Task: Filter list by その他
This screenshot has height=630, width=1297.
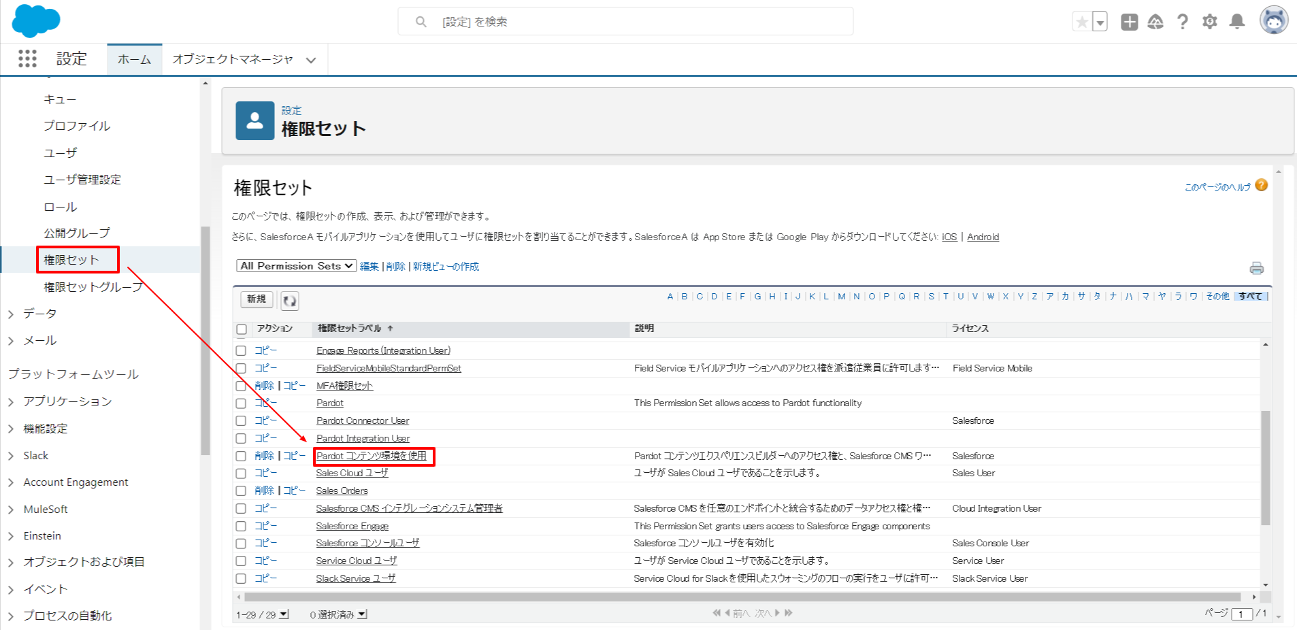Action: (x=1217, y=297)
